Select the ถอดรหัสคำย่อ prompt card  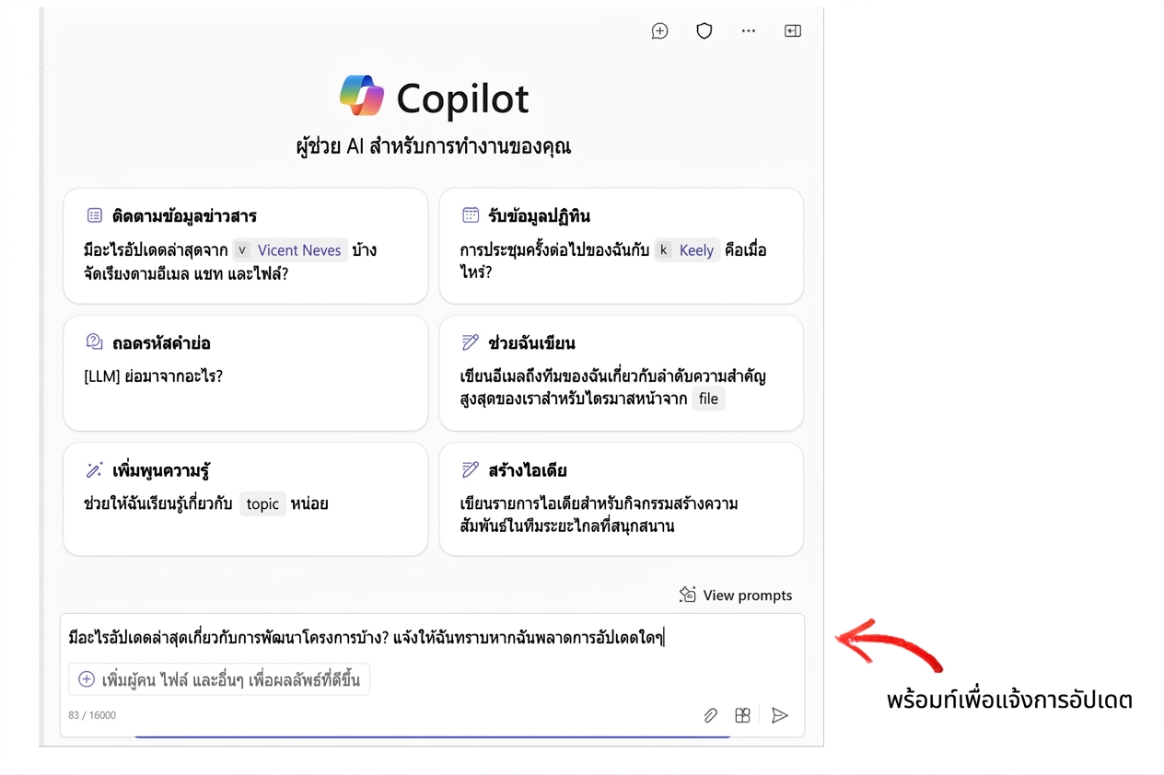coord(246,373)
